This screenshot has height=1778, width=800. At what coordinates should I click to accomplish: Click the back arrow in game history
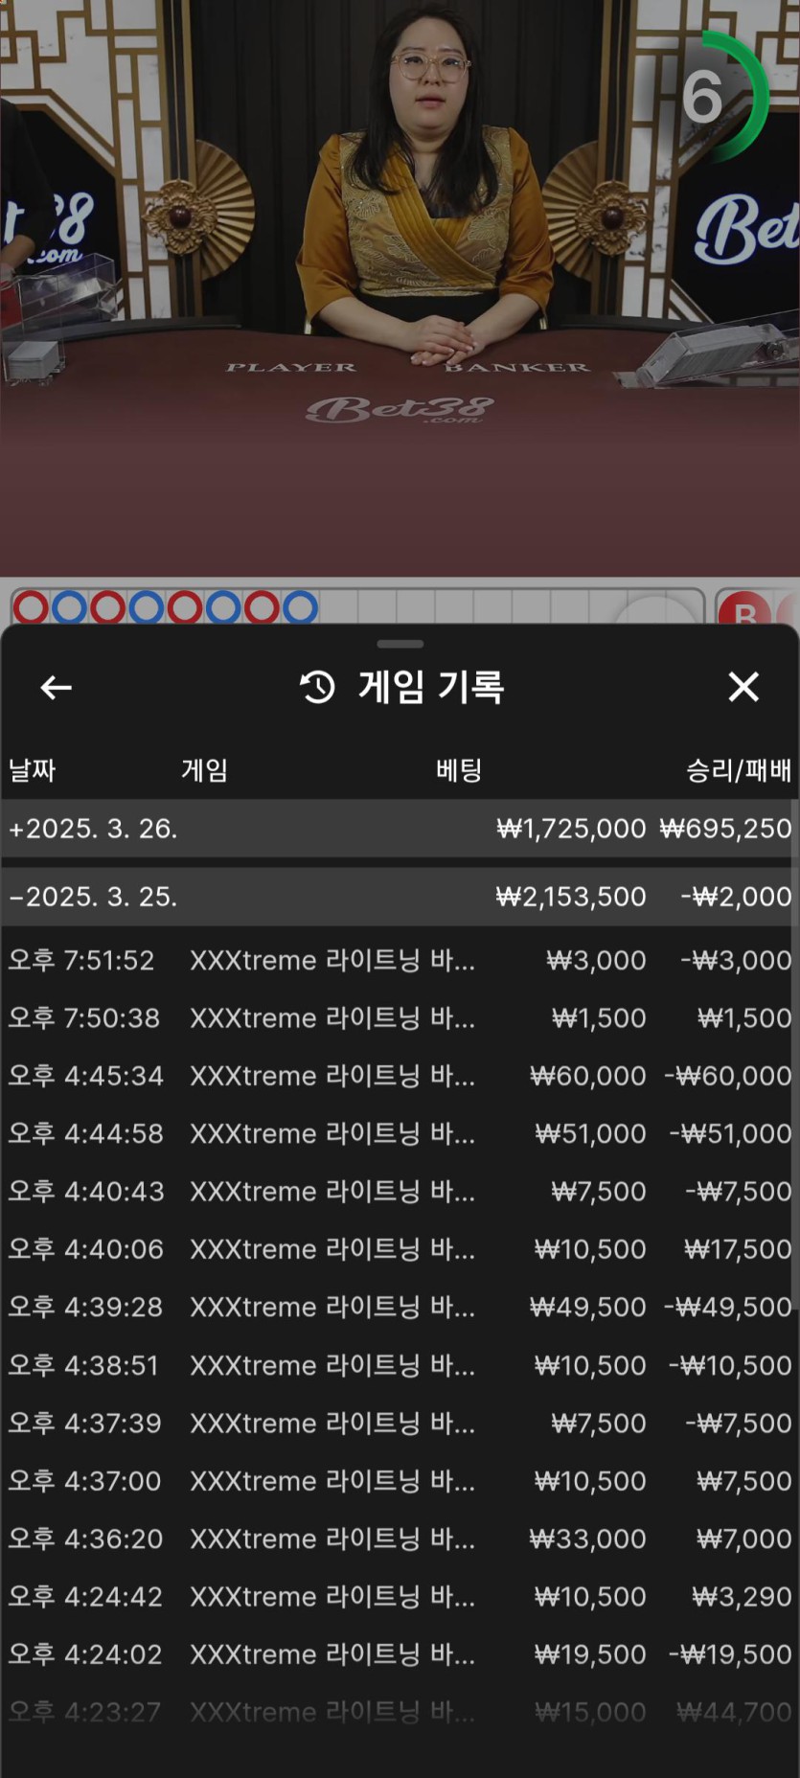coord(56,687)
